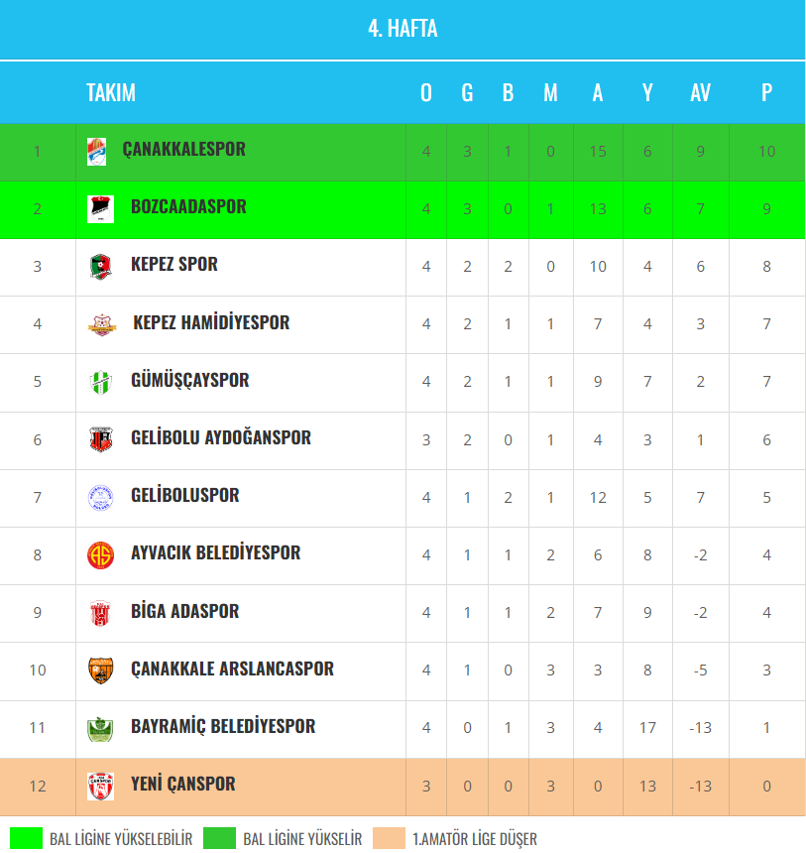Click the P points column header
Viewport: 806px width, 853px height.
click(x=766, y=92)
